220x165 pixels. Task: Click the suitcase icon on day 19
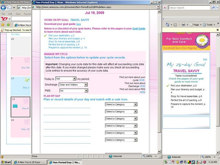click(15, 106)
